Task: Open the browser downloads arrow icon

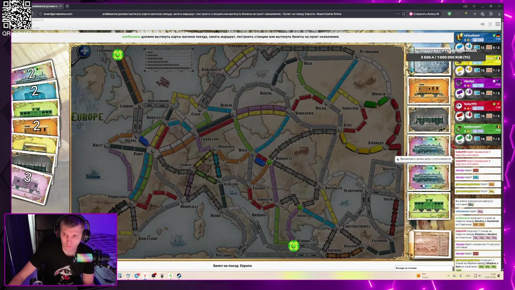Action: (499, 14)
